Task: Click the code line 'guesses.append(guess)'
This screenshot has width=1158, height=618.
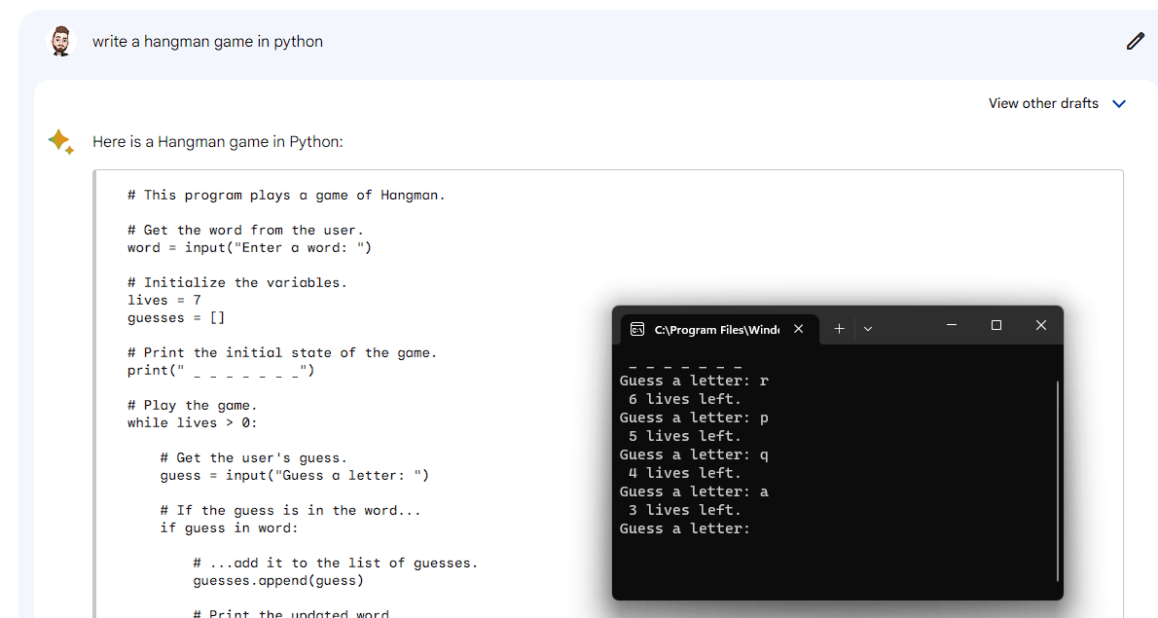Action: pyautogui.click(x=278, y=580)
